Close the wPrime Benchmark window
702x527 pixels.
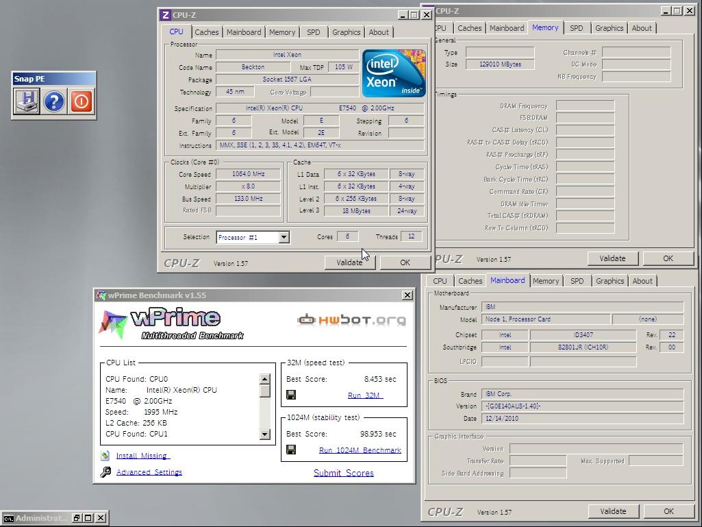pyautogui.click(x=407, y=295)
